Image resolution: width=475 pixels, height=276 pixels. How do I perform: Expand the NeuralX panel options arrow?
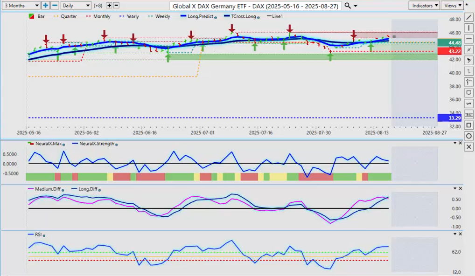tap(455, 143)
